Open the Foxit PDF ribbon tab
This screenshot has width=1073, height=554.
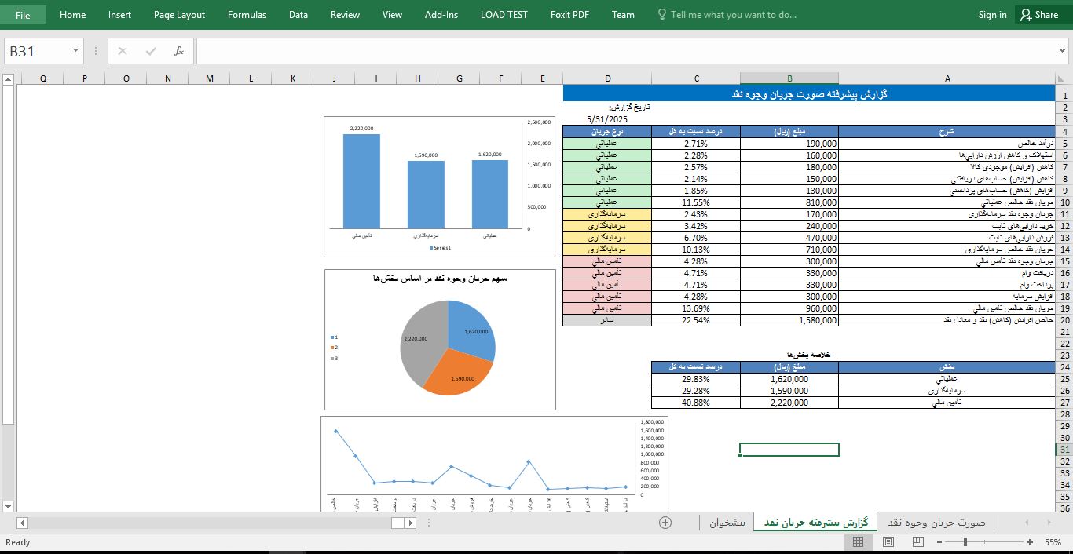click(569, 14)
